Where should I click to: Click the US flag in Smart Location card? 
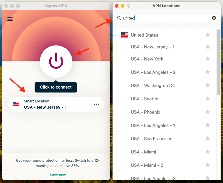pos(16,104)
